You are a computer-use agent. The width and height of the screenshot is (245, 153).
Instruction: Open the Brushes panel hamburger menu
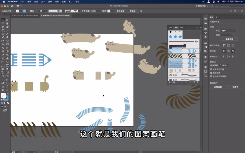pos(201,28)
